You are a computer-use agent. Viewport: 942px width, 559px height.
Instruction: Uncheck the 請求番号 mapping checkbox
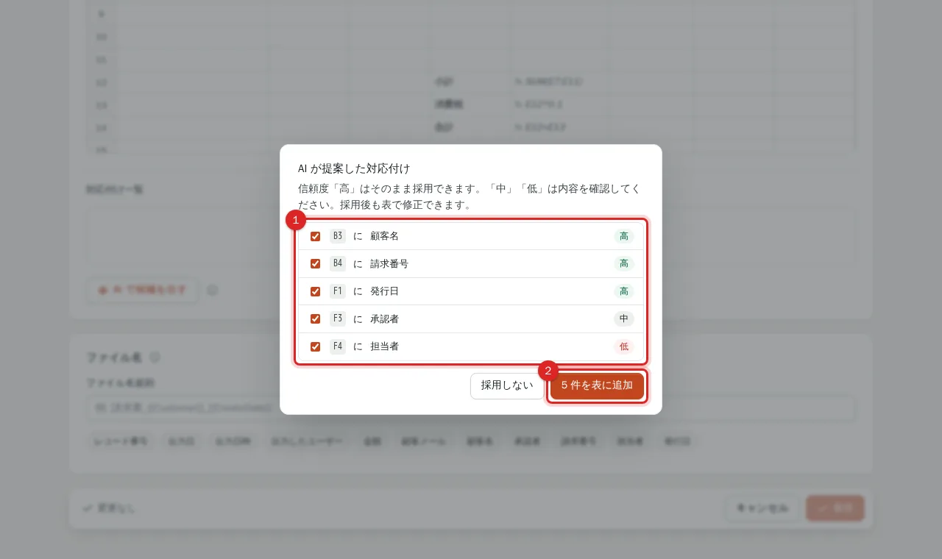click(x=315, y=263)
